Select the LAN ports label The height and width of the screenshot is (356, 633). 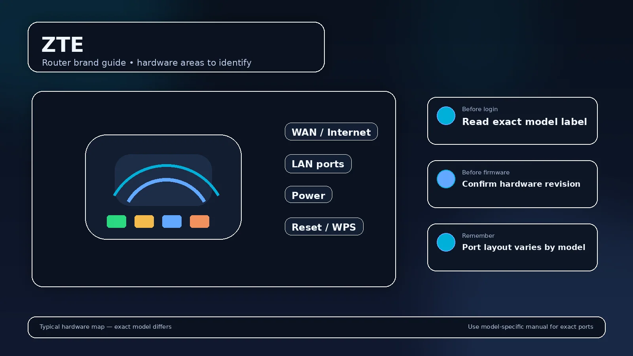pyautogui.click(x=318, y=164)
